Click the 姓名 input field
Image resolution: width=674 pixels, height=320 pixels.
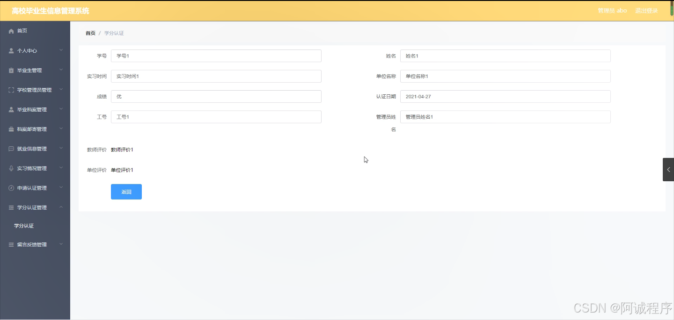tap(505, 56)
